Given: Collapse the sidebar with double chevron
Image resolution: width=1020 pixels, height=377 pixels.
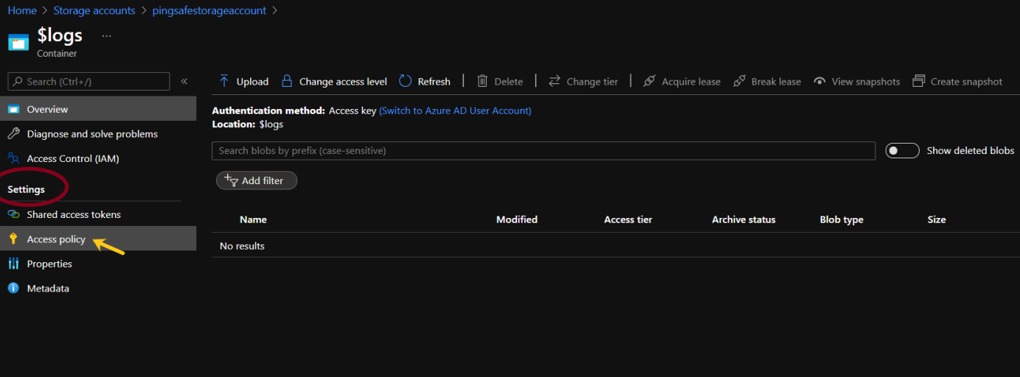Looking at the screenshot, I should [x=184, y=81].
